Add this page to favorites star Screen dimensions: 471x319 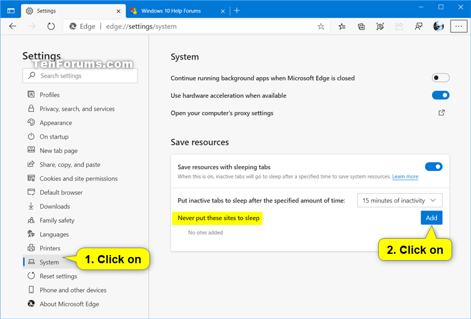[x=321, y=26]
